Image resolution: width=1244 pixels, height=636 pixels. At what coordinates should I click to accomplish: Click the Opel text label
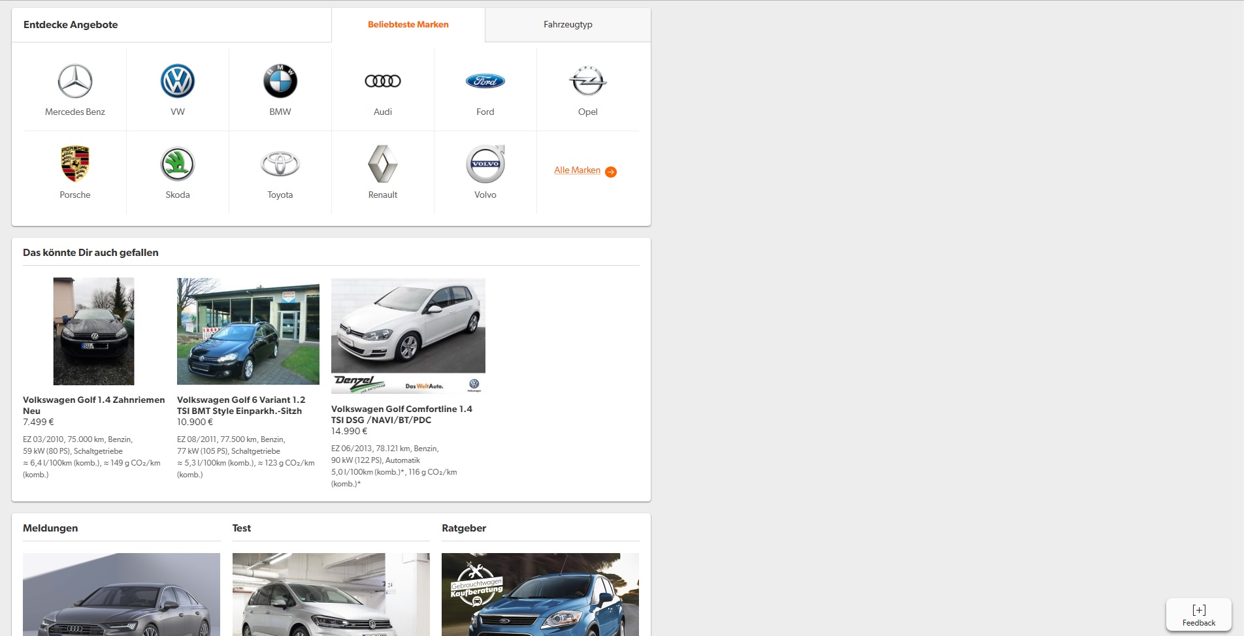(588, 112)
